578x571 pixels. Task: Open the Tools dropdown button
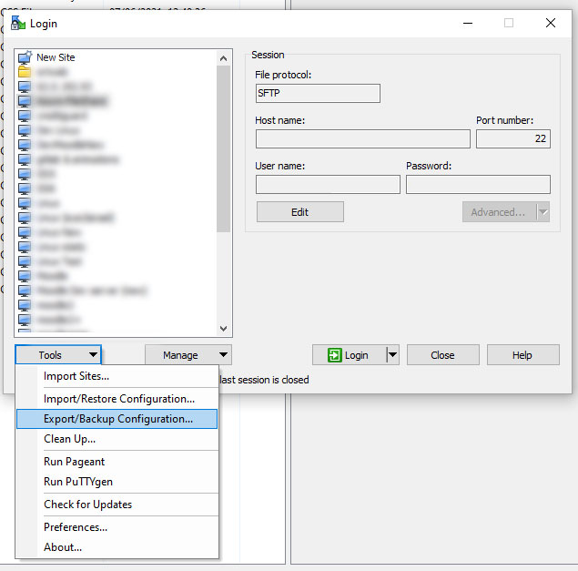[58, 355]
